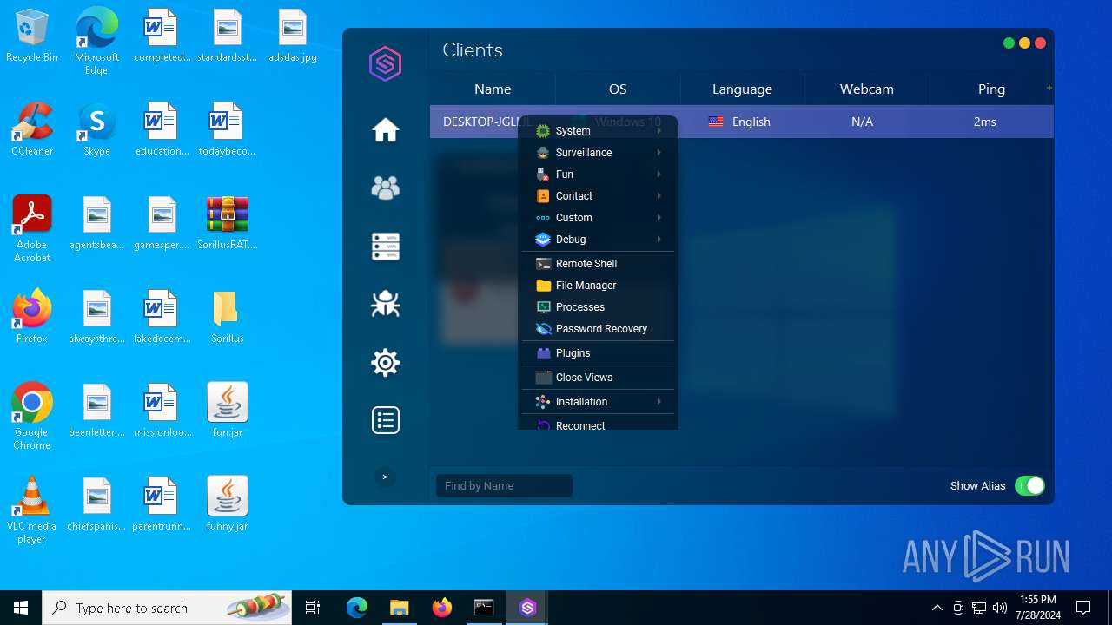Click the Contact submenu arrow
The image size is (1112, 625).
click(x=659, y=196)
